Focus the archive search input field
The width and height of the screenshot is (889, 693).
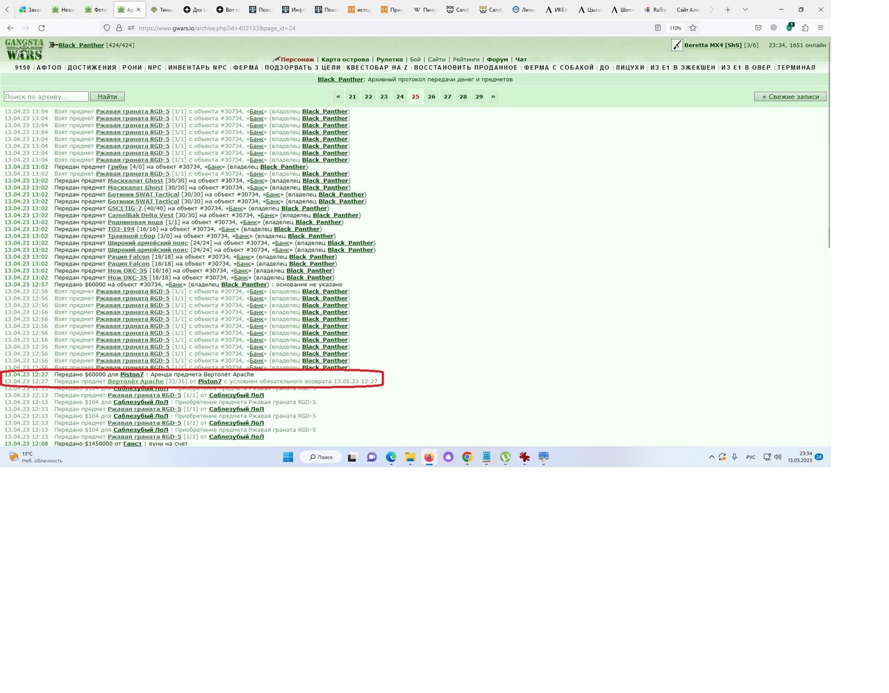point(46,97)
